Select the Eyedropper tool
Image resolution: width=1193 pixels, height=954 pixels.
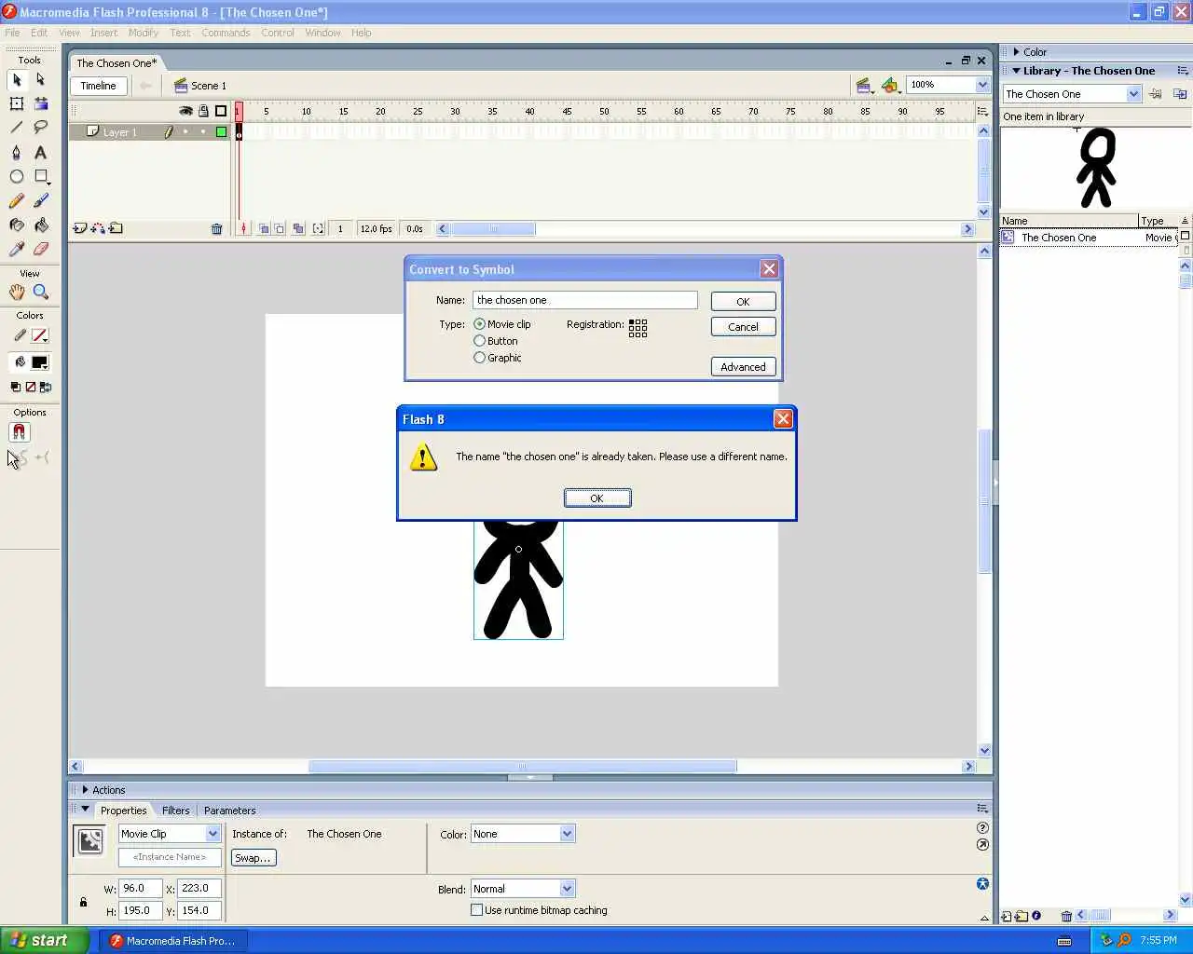[17, 249]
